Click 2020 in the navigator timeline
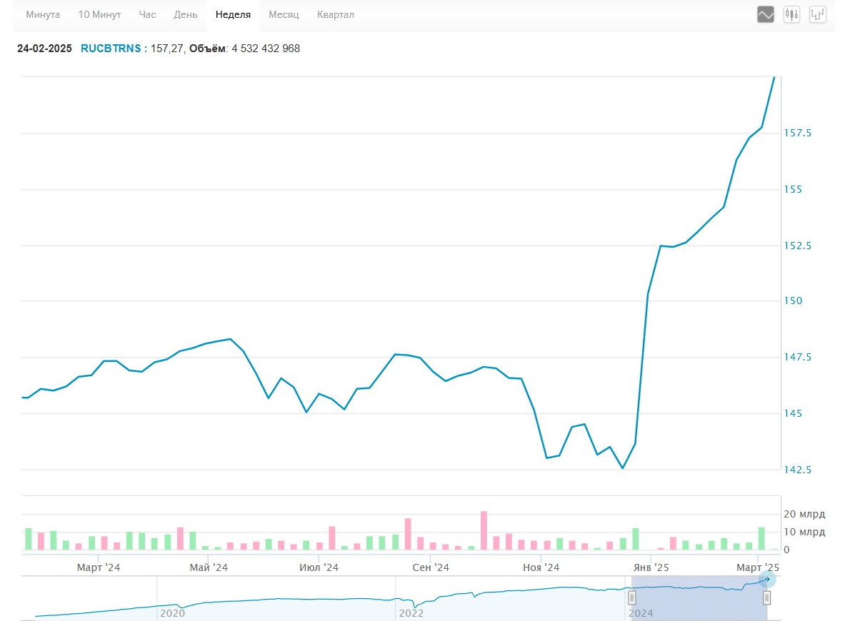Image resolution: width=845 pixels, height=621 pixels. (x=171, y=612)
